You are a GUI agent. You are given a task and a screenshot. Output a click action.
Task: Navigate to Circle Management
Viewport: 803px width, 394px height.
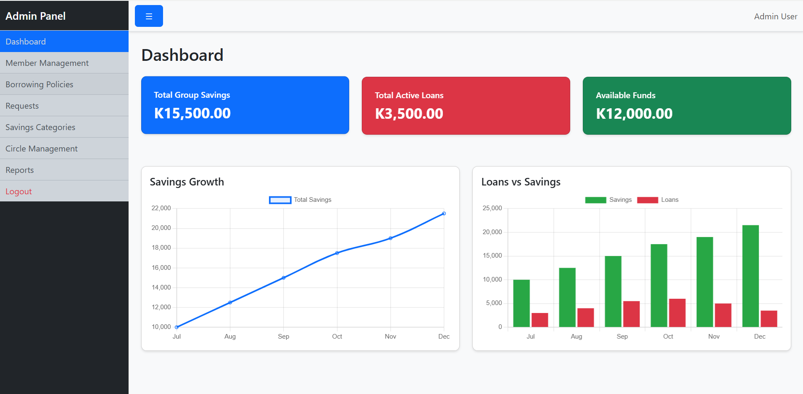64,149
